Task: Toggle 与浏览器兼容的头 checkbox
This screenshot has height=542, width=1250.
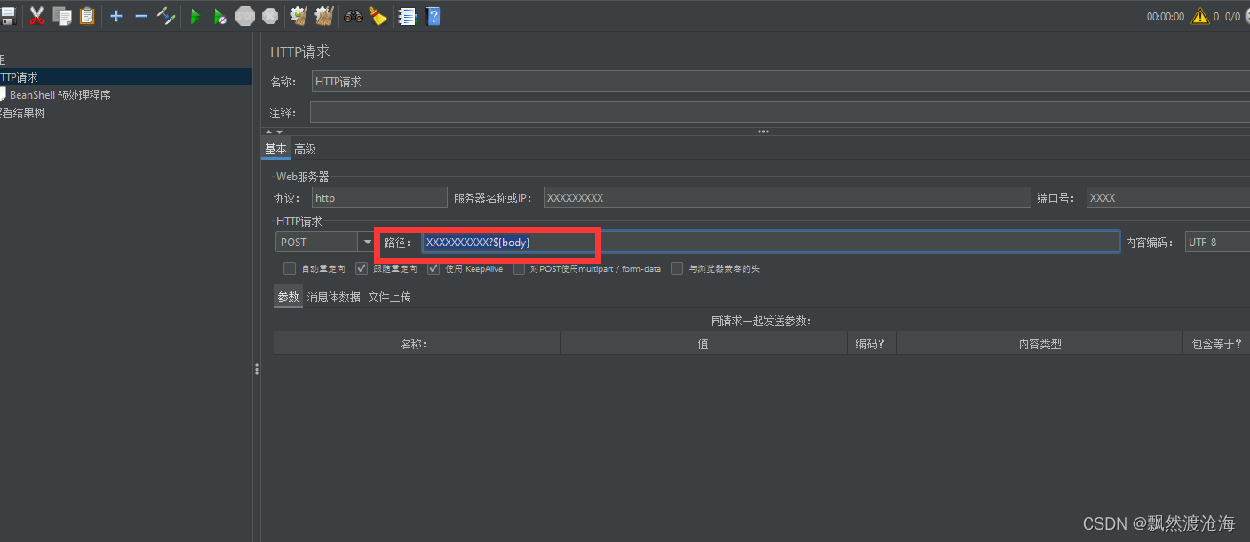Action: (677, 268)
